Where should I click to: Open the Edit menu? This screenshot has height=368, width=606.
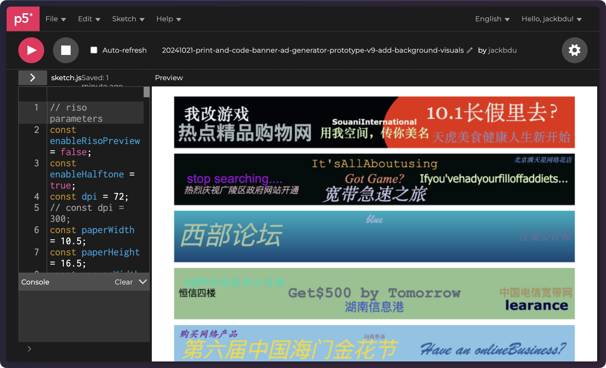[x=89, y=19]
